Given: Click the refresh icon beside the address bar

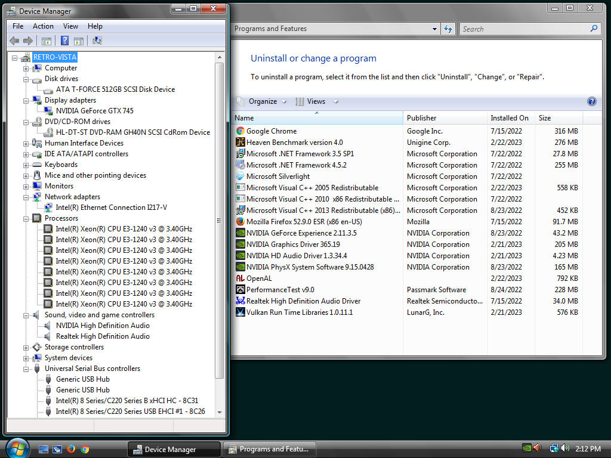Looking at the screenshot, I should pyautogui.click(x=448, y=28).
